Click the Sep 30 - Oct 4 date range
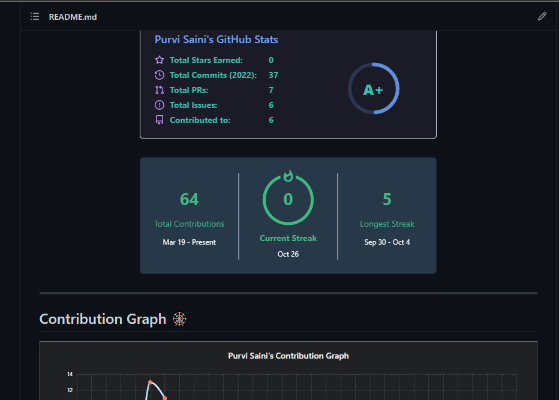Screen dimensions: 559x400 coord(387,242)
